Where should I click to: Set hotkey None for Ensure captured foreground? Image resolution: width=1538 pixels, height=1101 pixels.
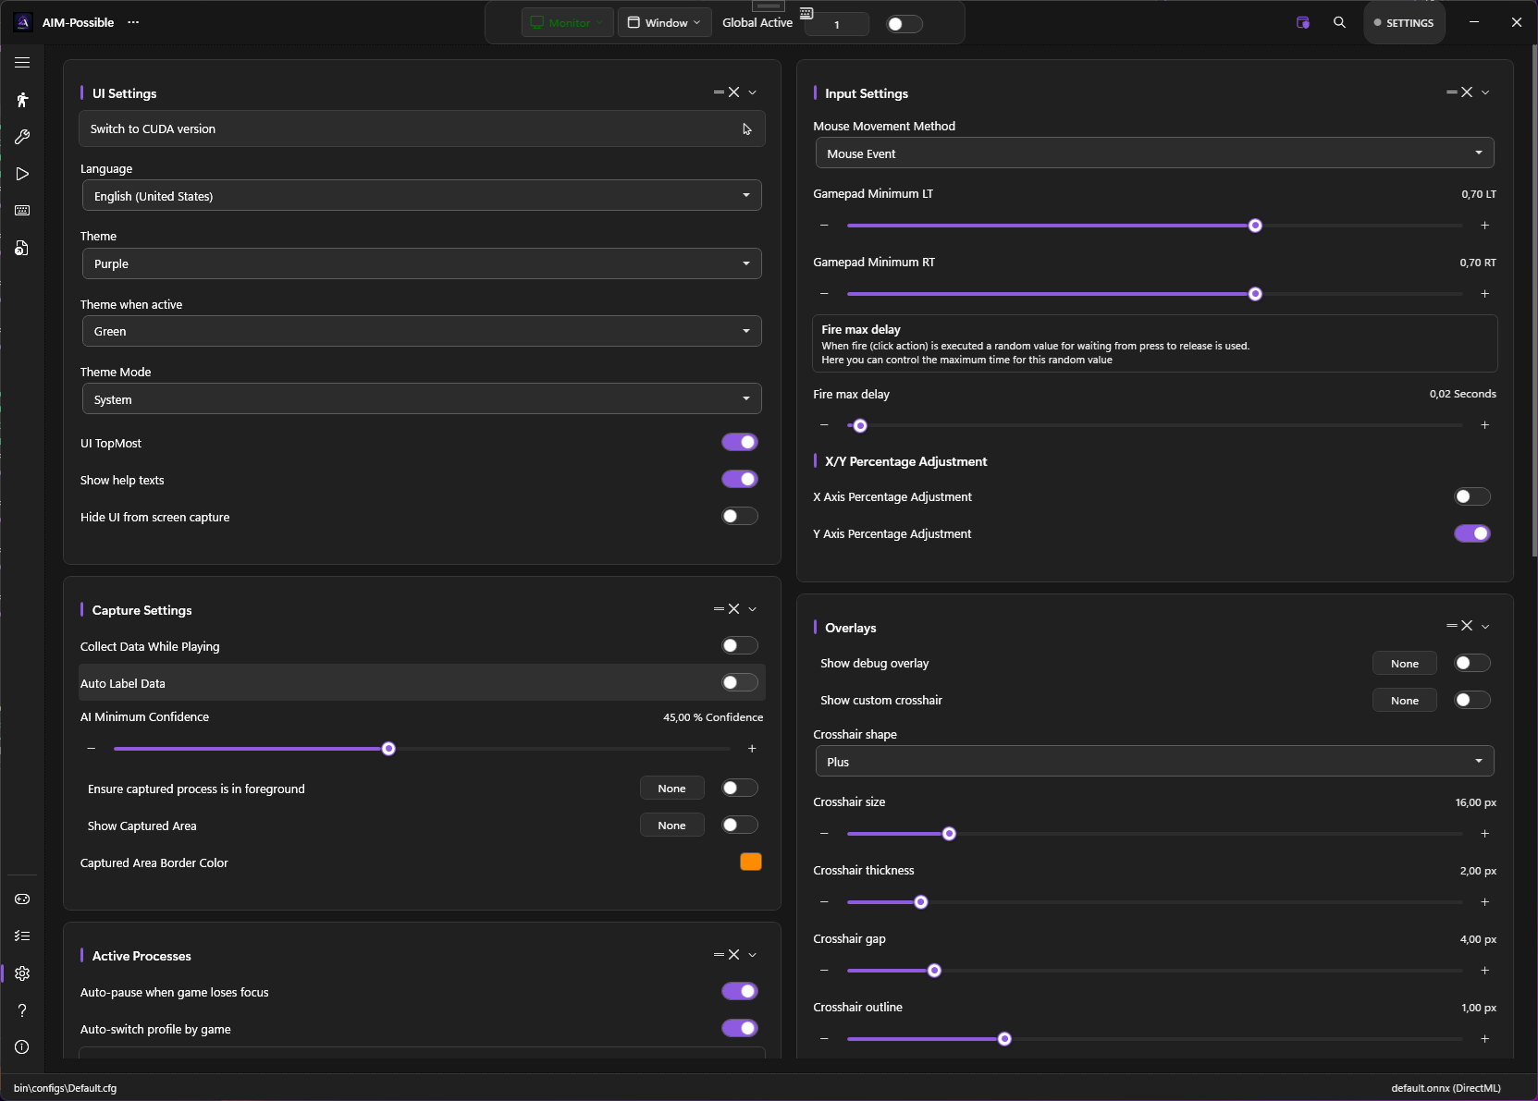[671, 789]
